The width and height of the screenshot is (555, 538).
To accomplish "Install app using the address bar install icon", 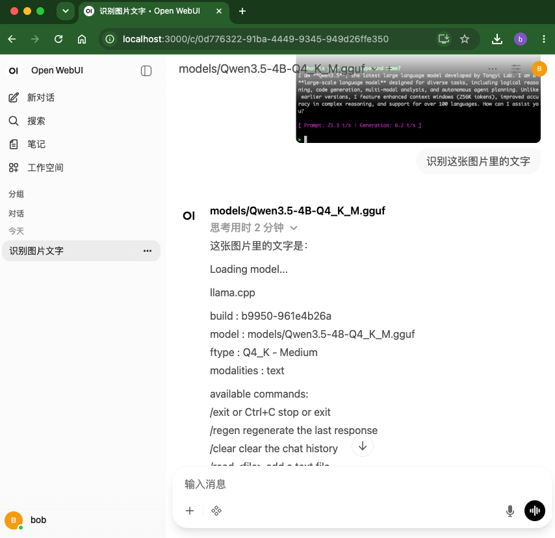I will [x=443, y=39].
